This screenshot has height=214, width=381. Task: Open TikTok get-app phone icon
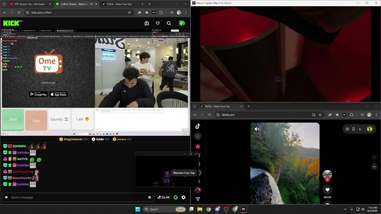click(x=354, y=129)
